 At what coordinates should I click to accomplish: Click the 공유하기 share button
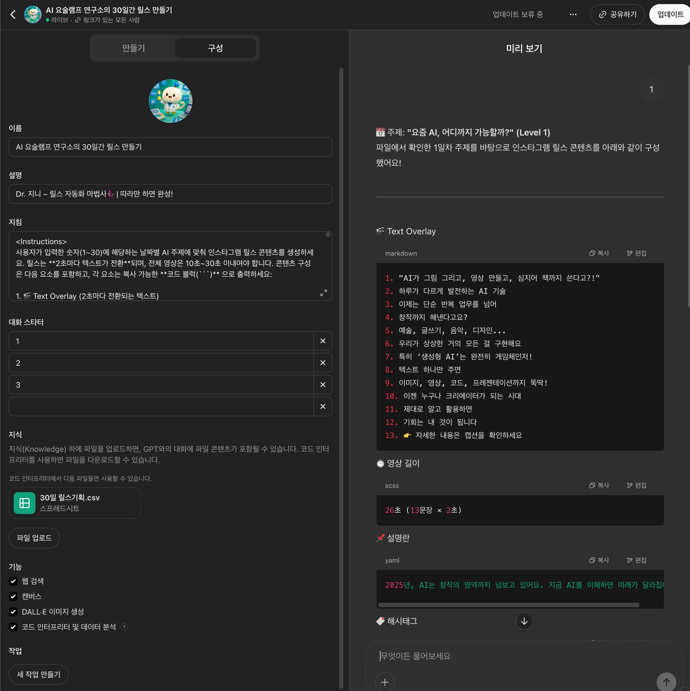point(617,14)
